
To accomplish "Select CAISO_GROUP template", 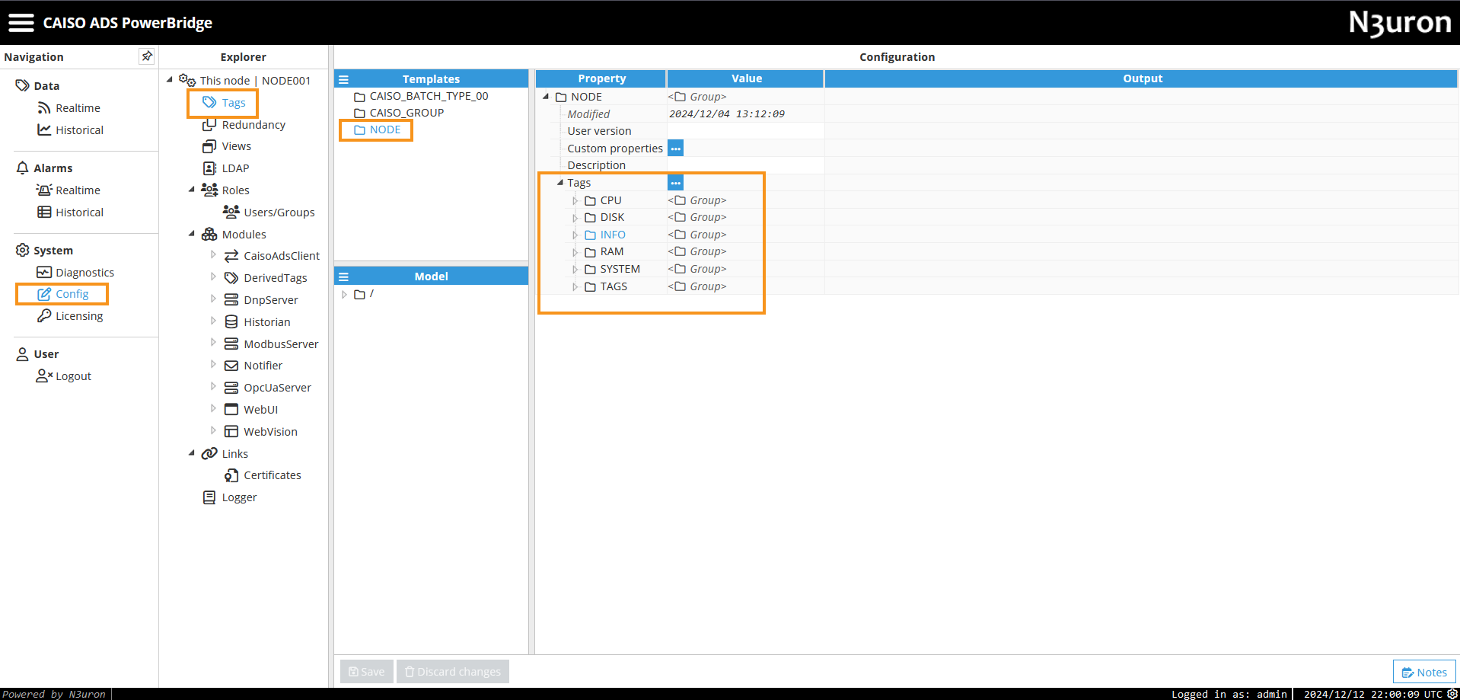I will click(x=399, y=113).
